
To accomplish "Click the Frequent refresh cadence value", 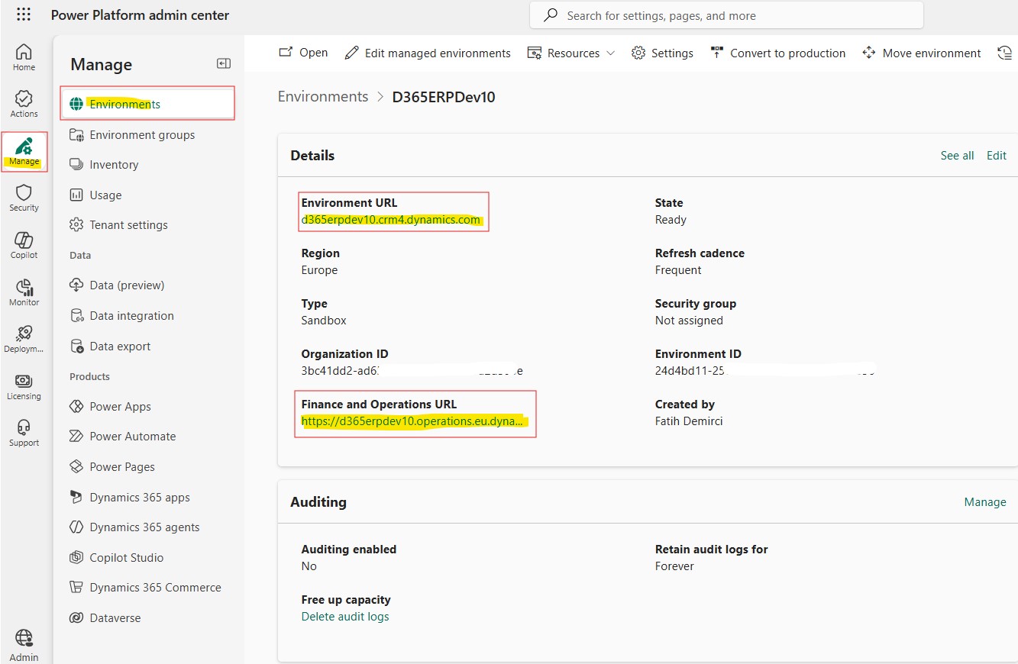I will click(x=678, y=270).
